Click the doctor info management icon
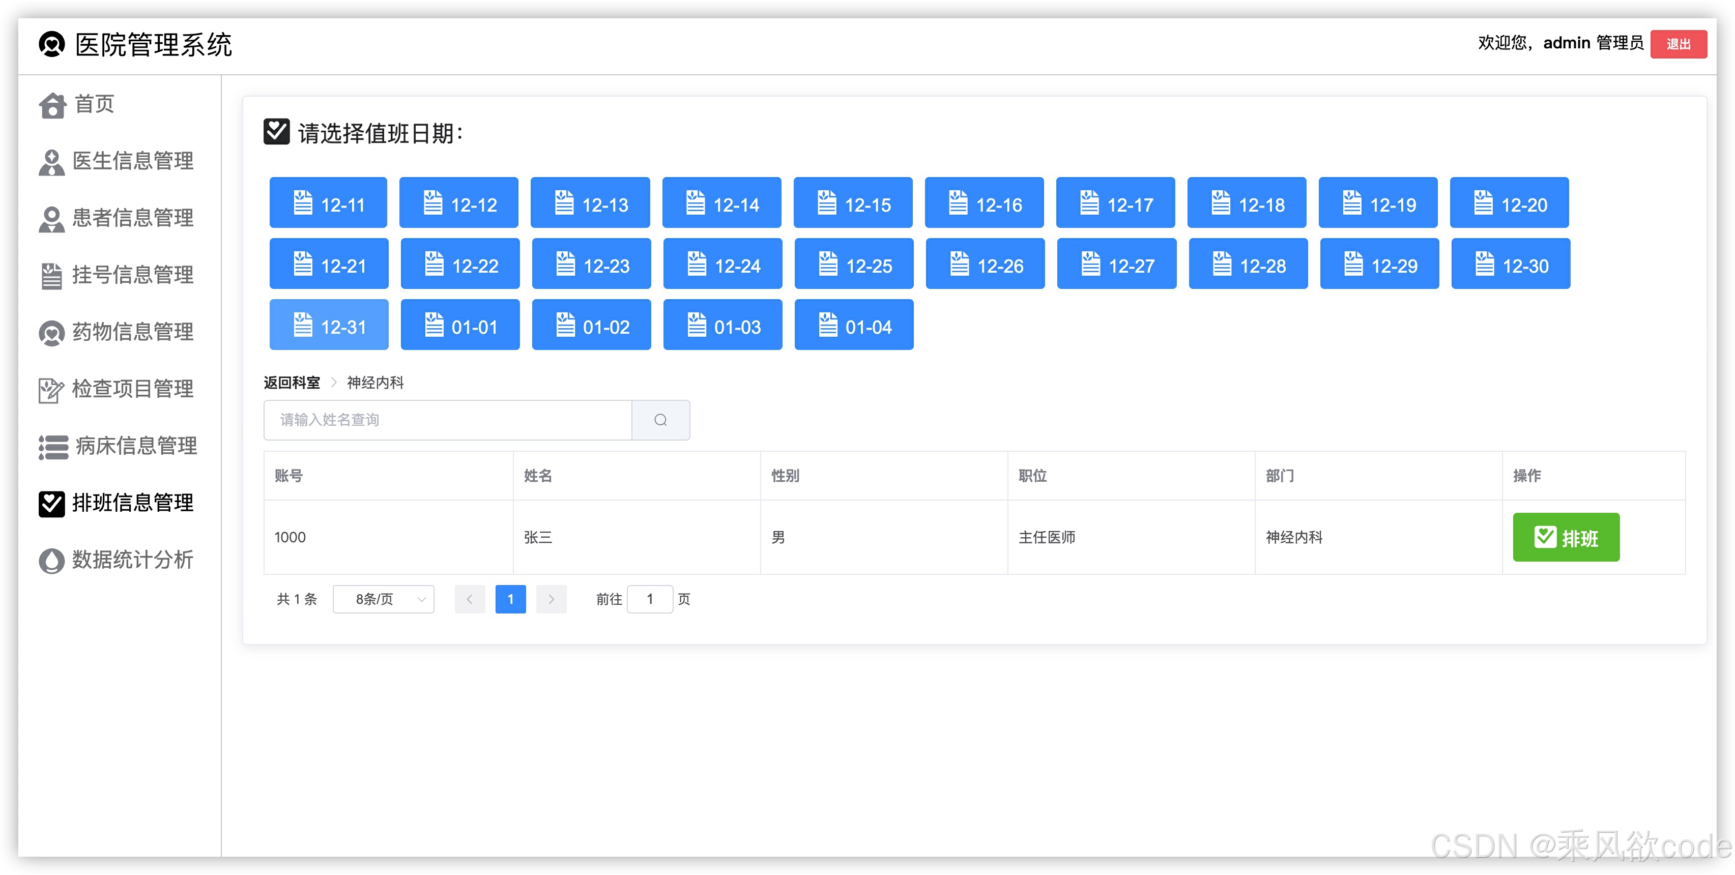Viewport: 1735px width, 875px height. [x=52, y=162]
